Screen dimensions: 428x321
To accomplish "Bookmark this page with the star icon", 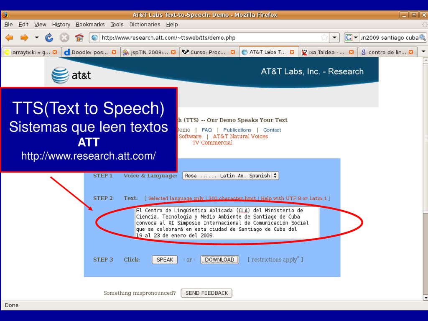I will [324, 37].
